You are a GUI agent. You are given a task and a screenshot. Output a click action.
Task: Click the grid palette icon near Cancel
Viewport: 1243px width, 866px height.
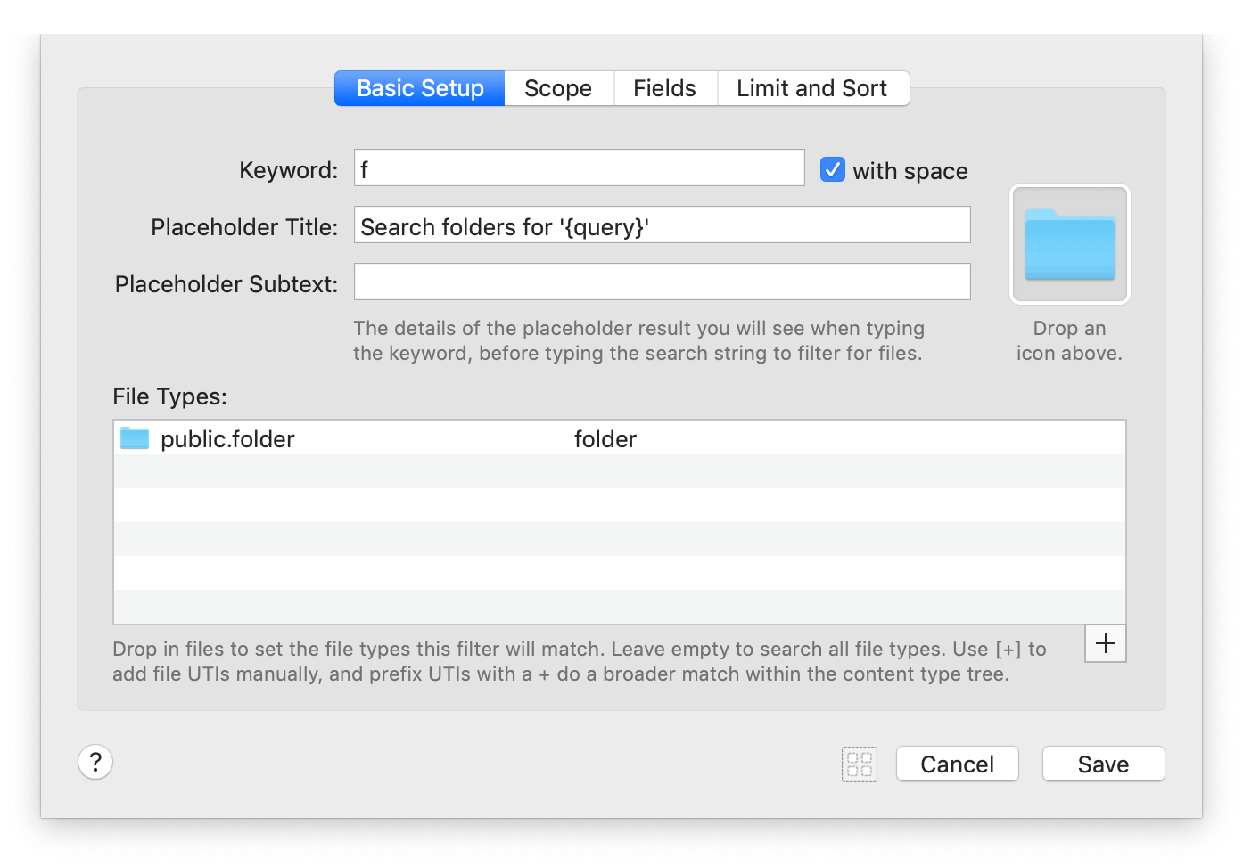(859, 764)
